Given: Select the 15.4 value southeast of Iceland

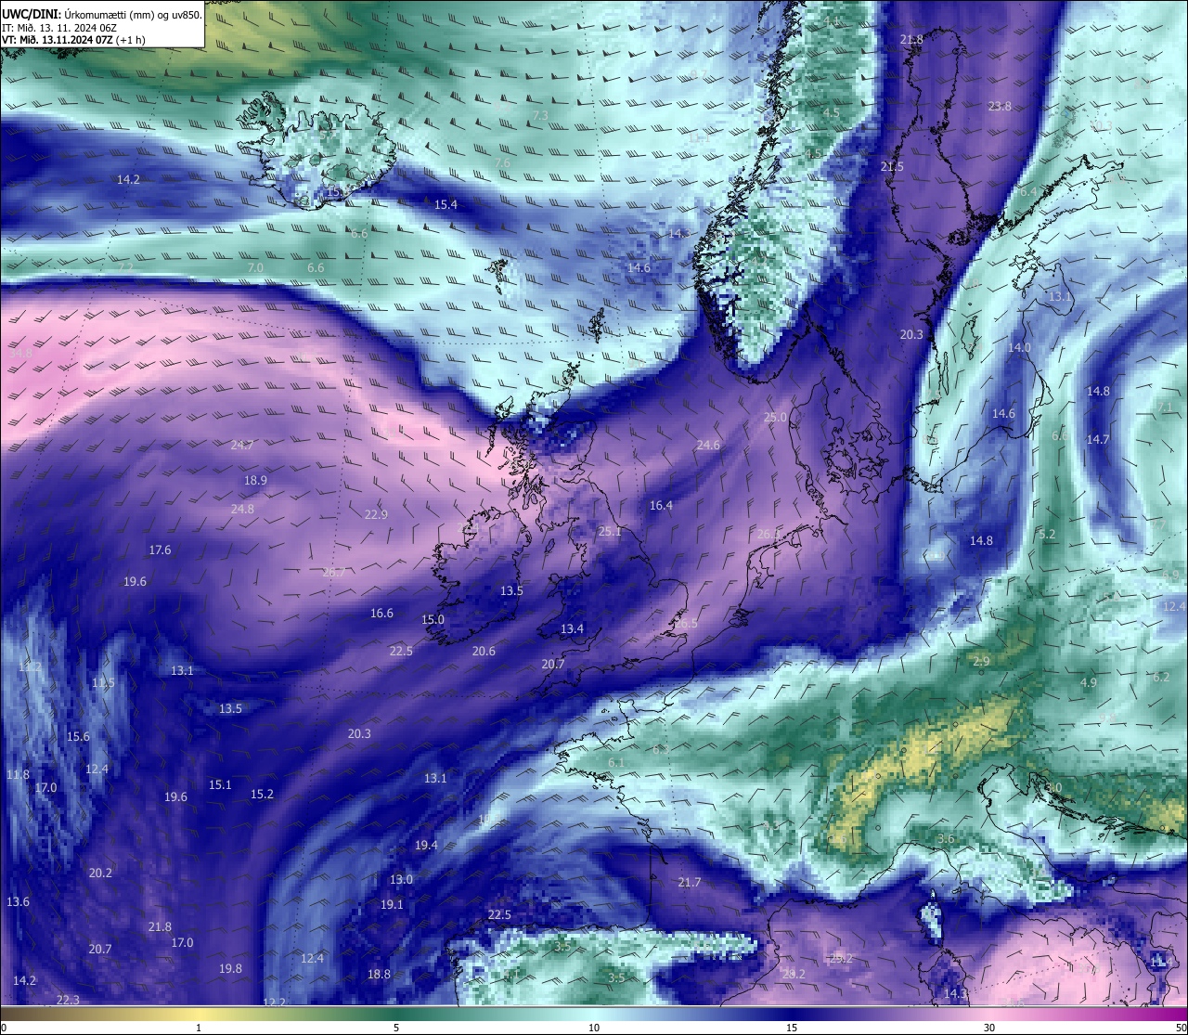Looking at the screenshot, I should click(x=445, y=205).
